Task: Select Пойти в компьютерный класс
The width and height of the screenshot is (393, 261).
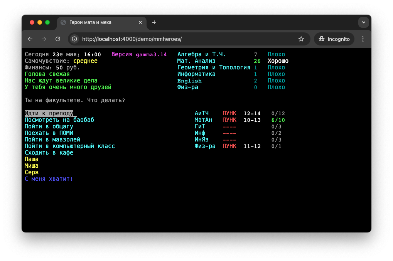Action: (70, 146)
